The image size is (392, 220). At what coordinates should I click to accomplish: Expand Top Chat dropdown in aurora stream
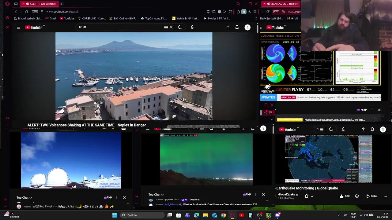pyautogui.click(x=156, y=195)
